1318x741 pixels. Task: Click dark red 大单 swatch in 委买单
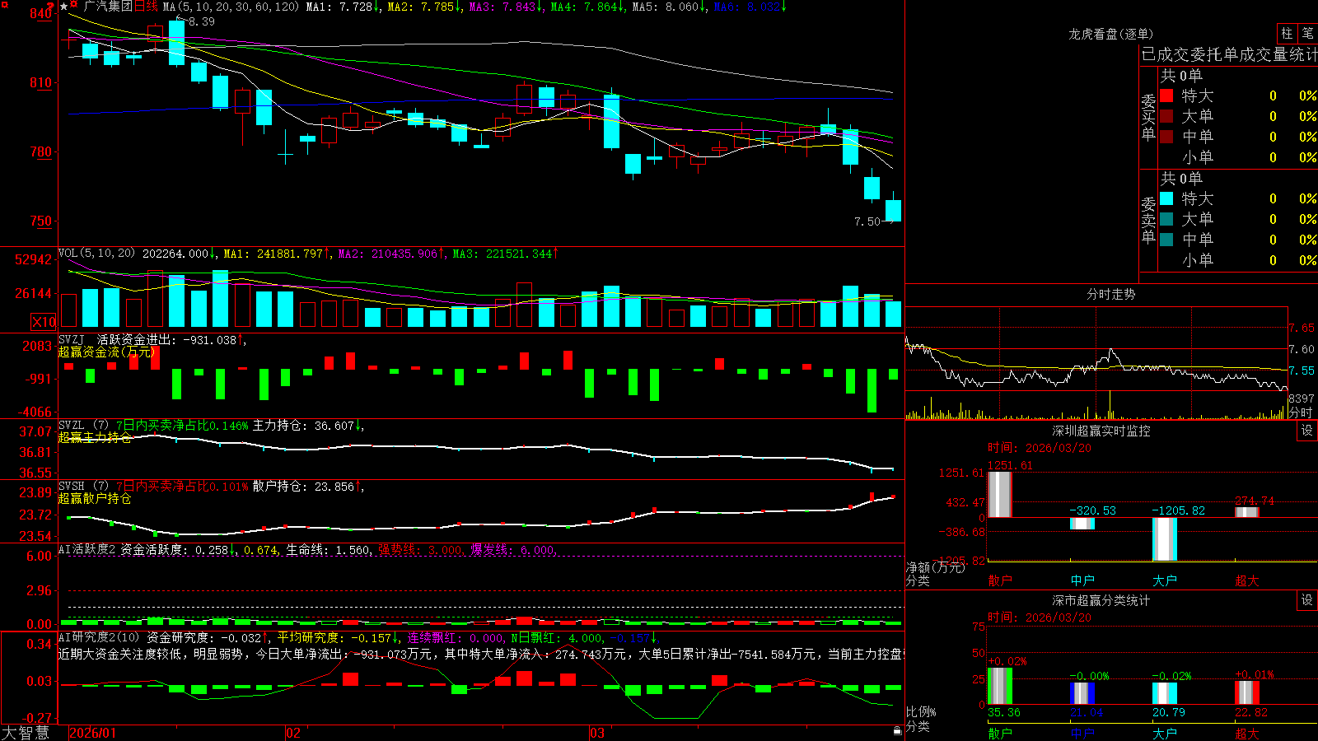[x=1166, y=116]
